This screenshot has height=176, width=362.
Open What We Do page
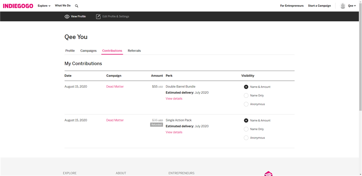point(63,5)
